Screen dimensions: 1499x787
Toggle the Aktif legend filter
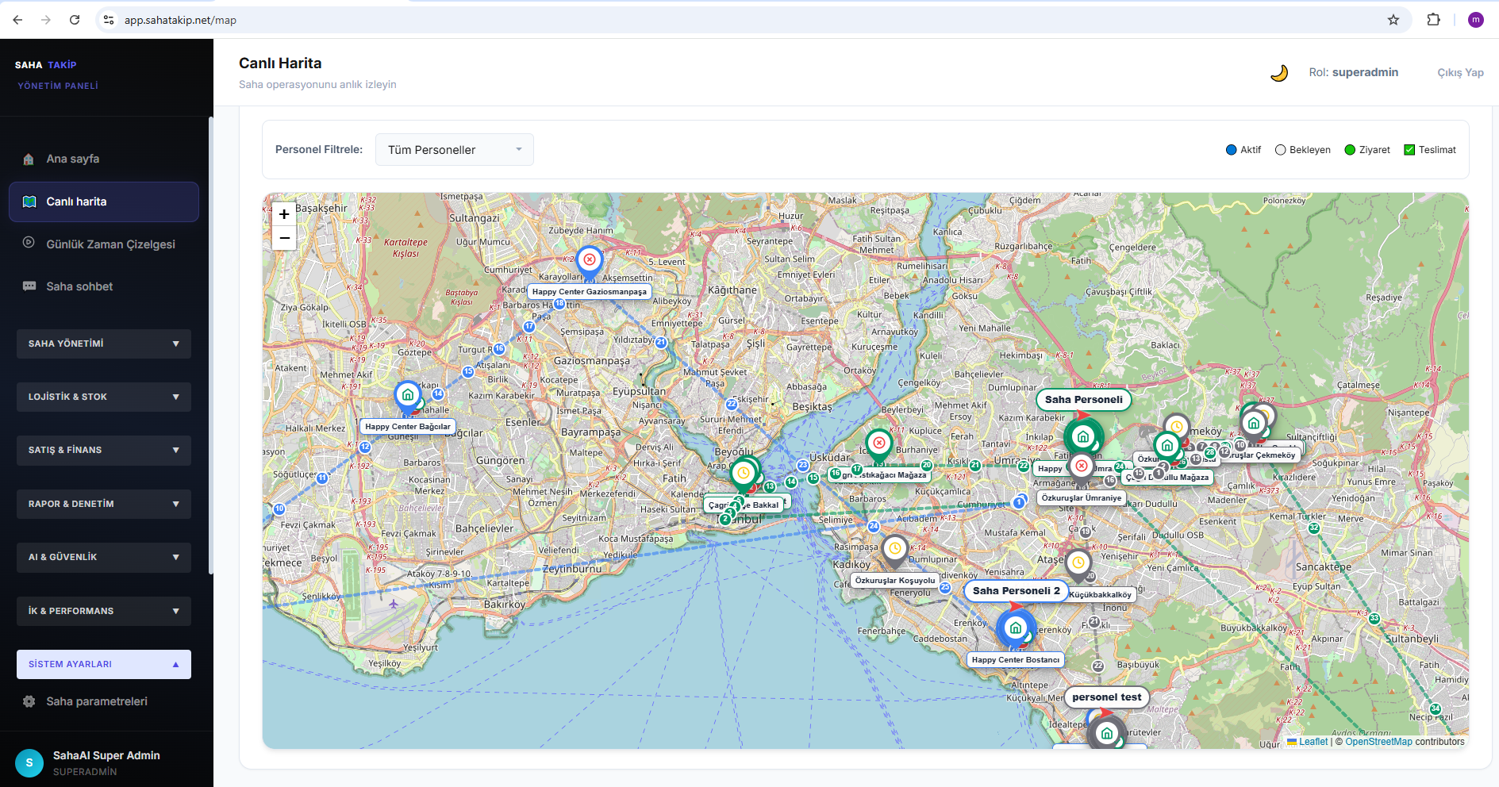(1243, 150)
